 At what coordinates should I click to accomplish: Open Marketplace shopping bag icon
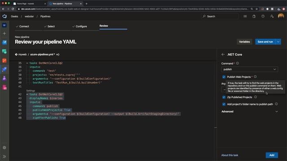coord(254,17)
